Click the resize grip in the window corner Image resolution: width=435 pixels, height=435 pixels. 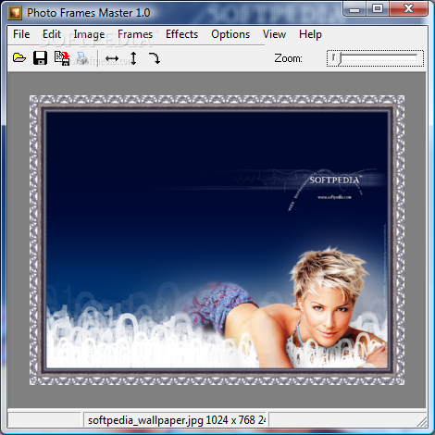[422, 422]
